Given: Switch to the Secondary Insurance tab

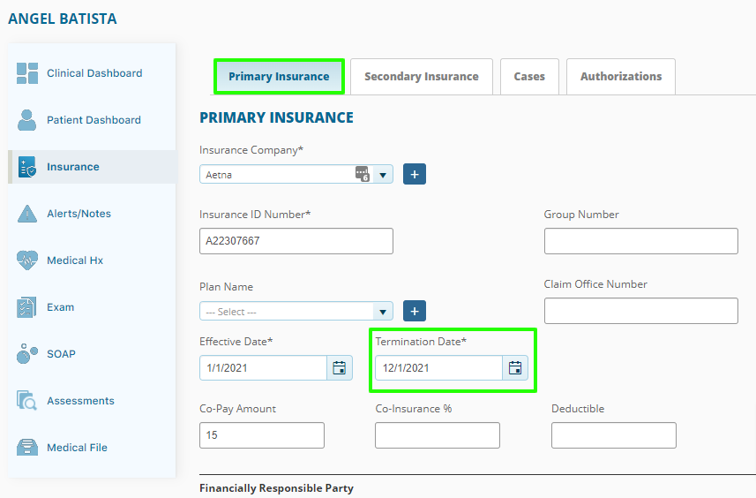Looking at the screenshot, I should pyautogui.click(x=422, y=77).
